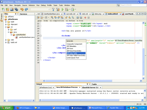
Task: Open the Profile Project dropdown arrow
Action: pos(76,9)
